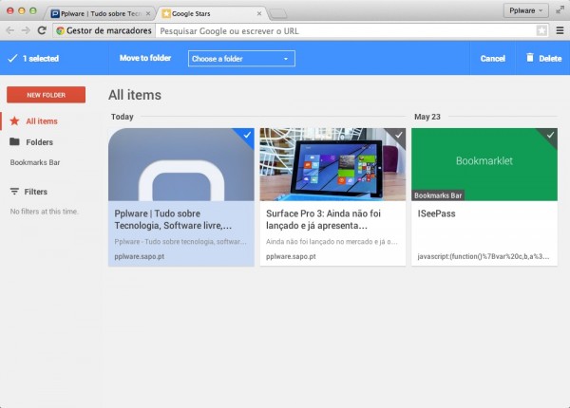Click the Google Stars tab star favicon
The image size is (570, 408).
coord(166,14)
